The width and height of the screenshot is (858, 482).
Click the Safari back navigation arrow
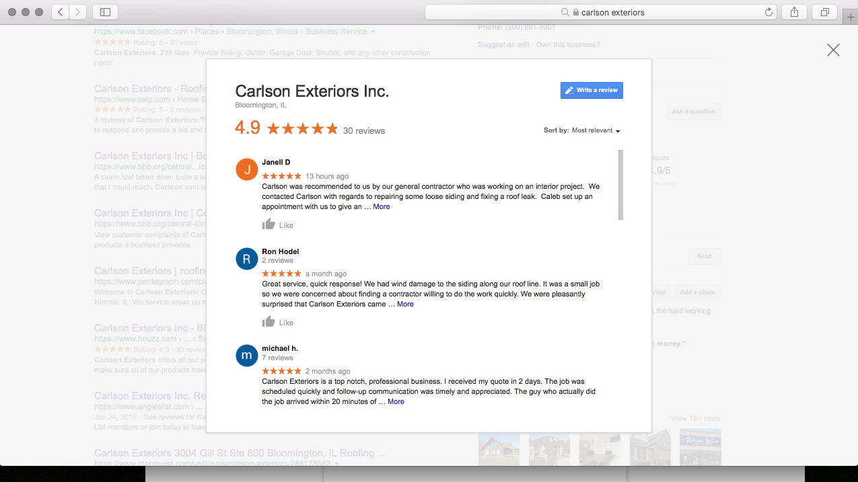59,11
